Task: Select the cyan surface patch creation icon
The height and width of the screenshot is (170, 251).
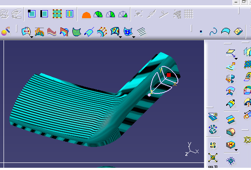Action: (226, 31)
